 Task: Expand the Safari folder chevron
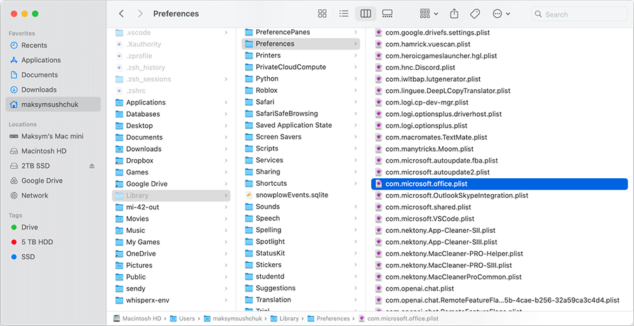[x=355, y=102]
